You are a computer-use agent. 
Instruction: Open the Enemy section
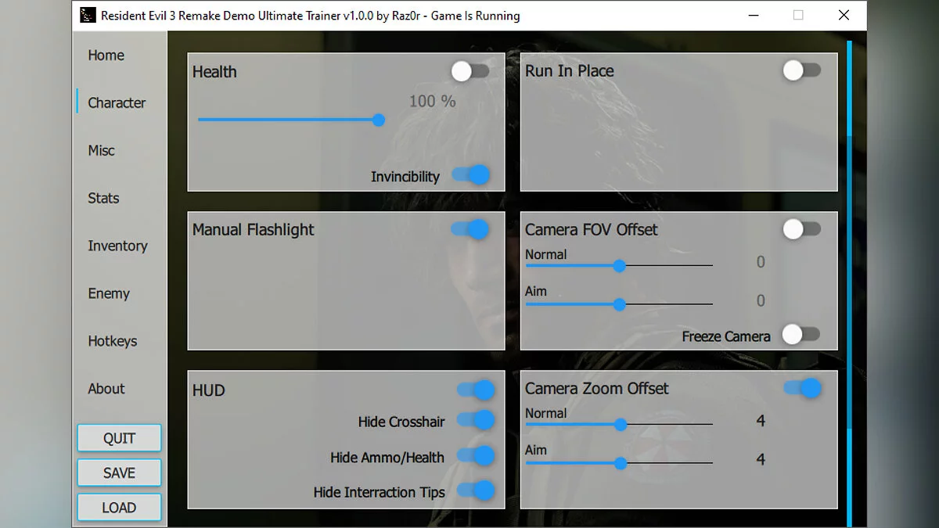tap(109, 293)
